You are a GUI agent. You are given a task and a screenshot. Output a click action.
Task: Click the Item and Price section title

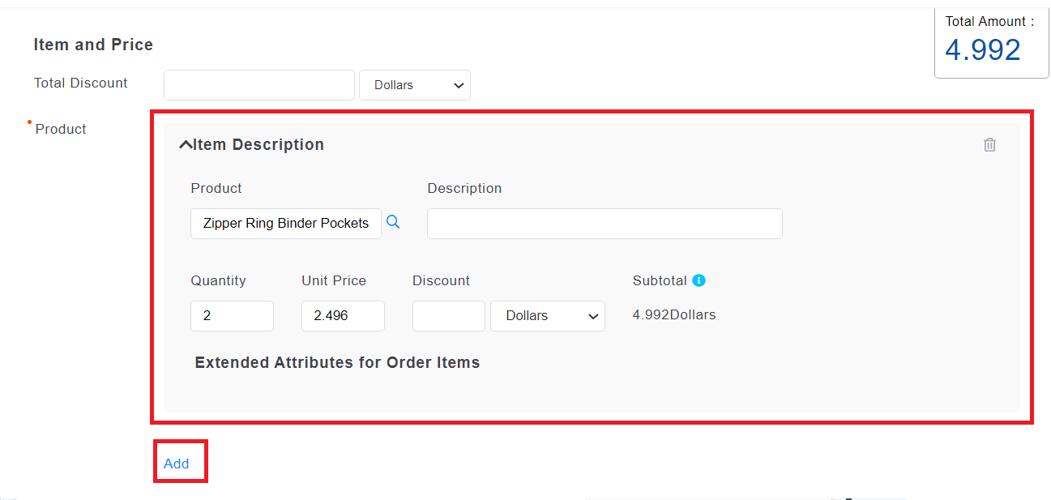tap(93, 45)
